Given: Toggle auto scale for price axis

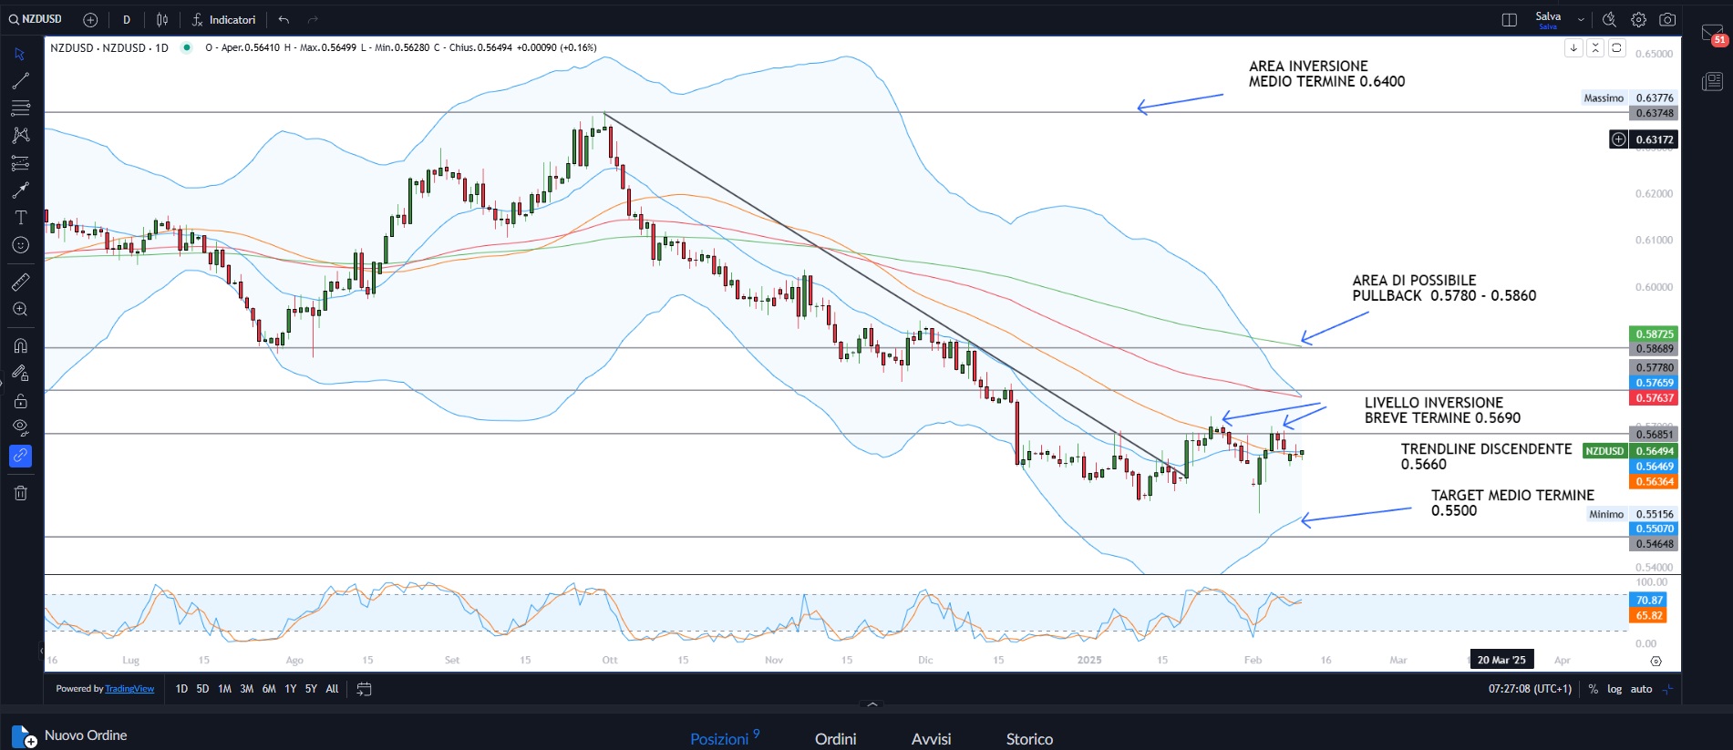Looking at the screenshot, I should coord(1641,689).
